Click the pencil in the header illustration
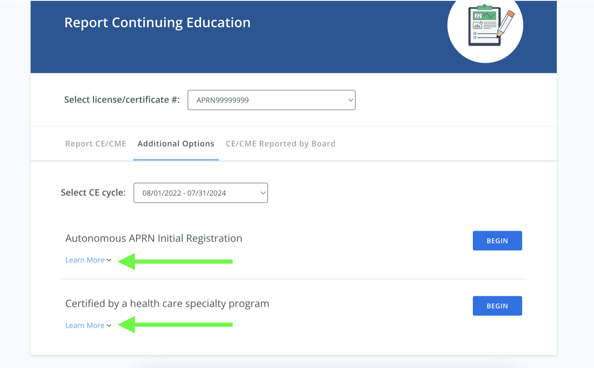 506,23
